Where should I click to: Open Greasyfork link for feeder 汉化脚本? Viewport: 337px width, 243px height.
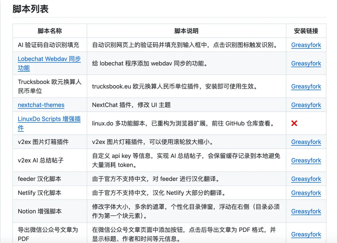click(x=306, y=179)
